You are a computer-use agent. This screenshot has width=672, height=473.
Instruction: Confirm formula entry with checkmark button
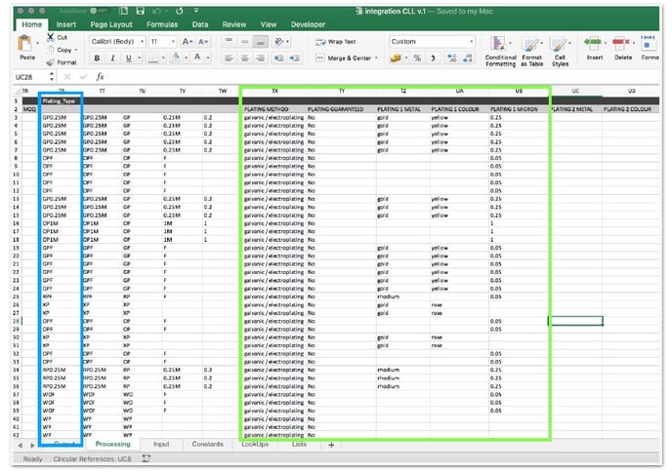click(83, 77)
